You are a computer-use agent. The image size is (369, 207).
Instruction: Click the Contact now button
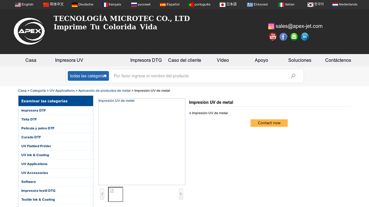[269, 123]
